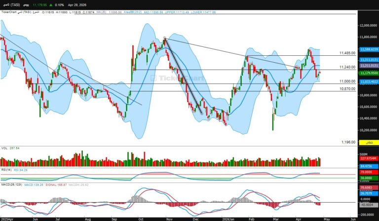The image size is (379, 221).
Task: Click the yellow linear scale tag
Action: click(x=368, y=143)
